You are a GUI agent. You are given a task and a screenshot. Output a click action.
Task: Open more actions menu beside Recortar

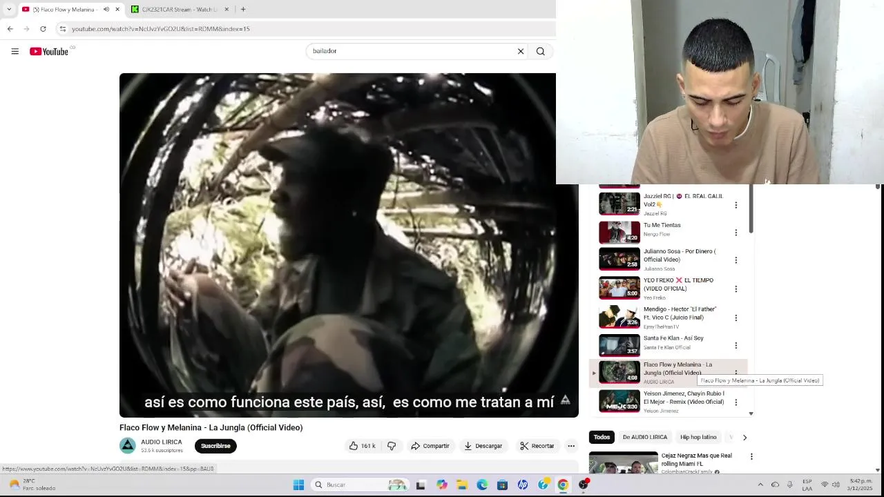click(x=571, y=446)
